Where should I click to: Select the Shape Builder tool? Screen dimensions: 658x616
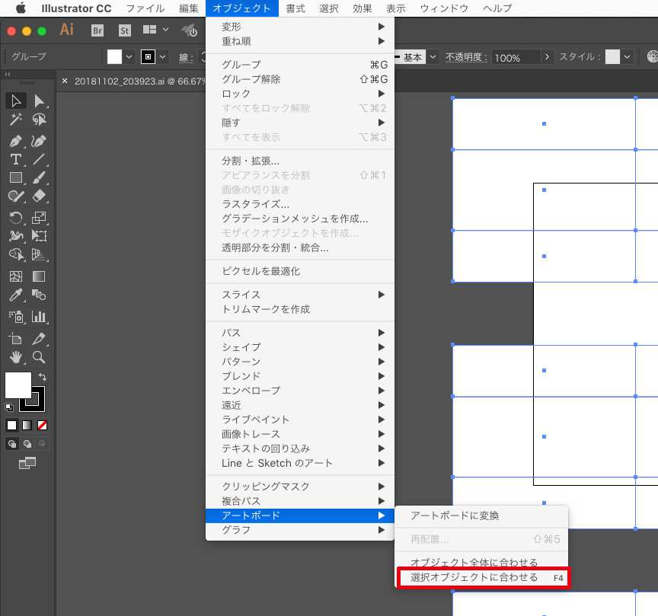[16, 254]
